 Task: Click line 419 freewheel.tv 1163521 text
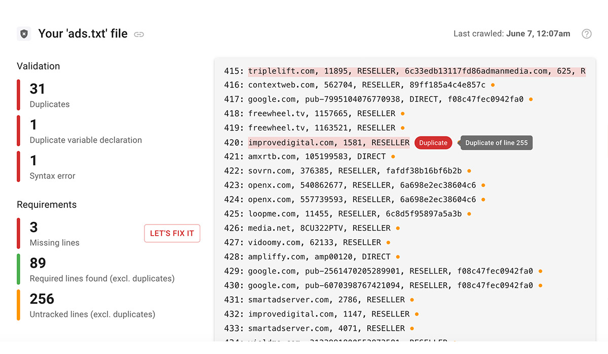322,128
